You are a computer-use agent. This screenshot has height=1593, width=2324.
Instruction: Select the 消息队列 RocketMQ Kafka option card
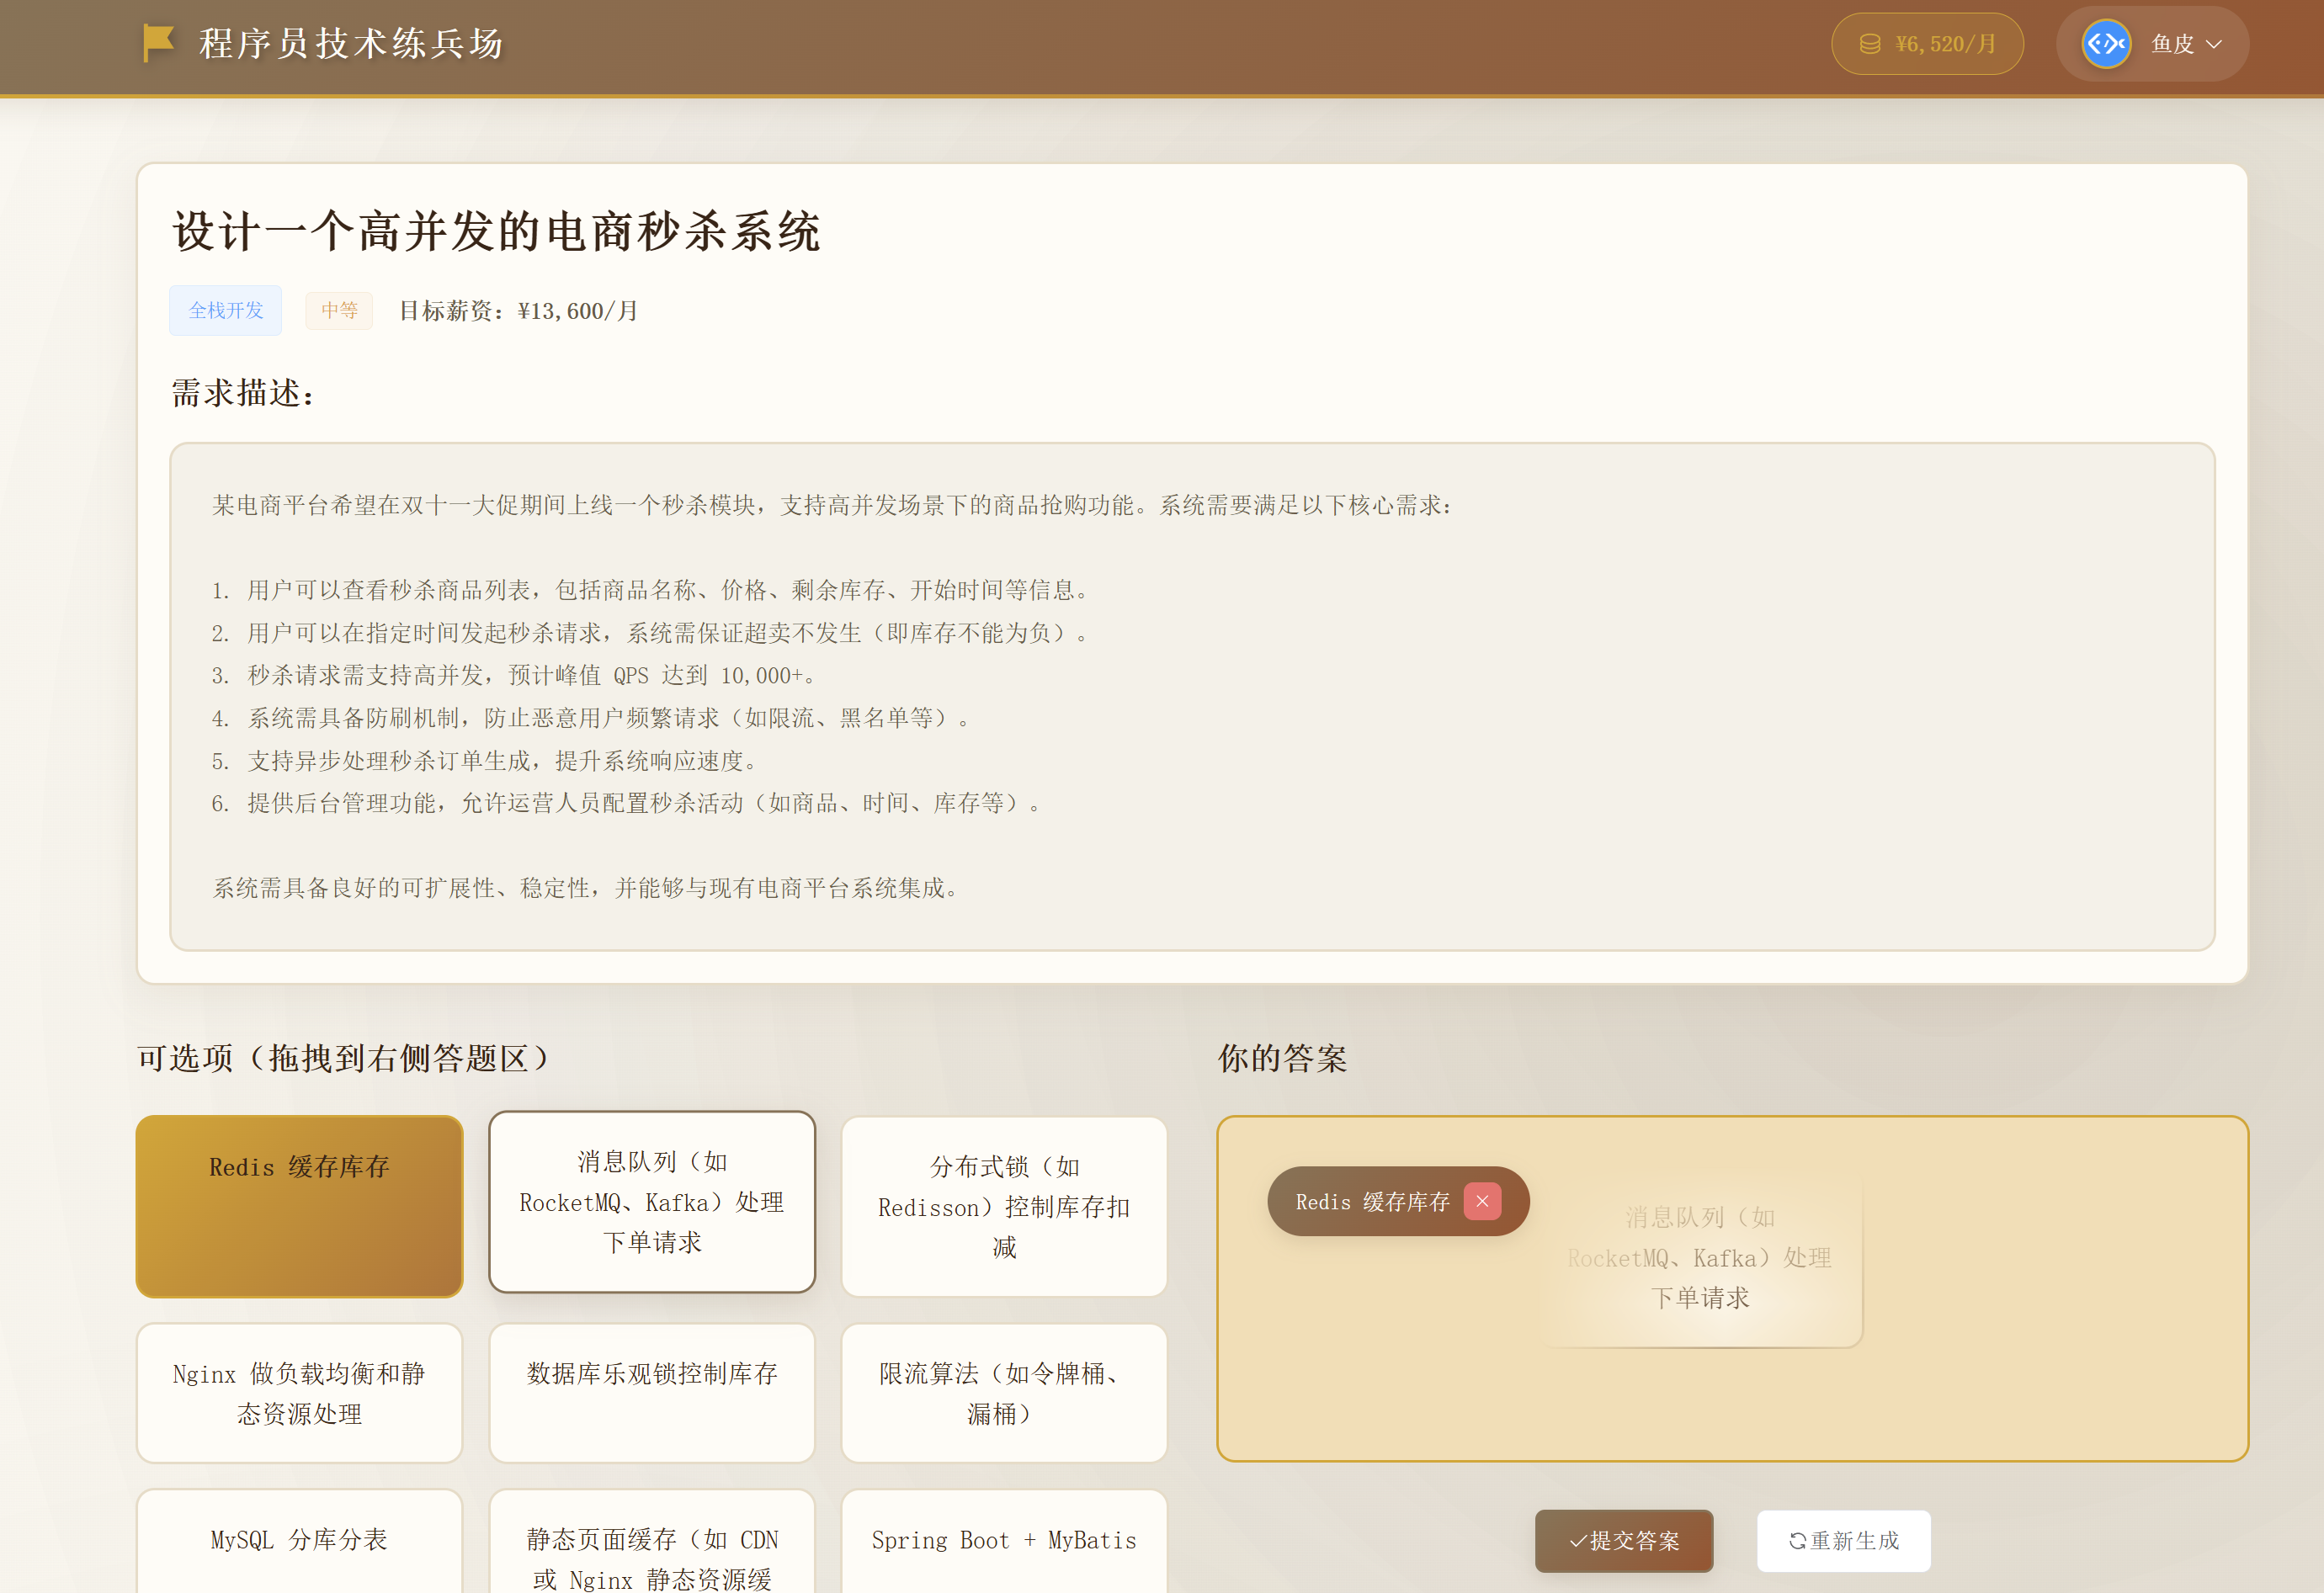pyautogui.click(x=652, y=1202)
